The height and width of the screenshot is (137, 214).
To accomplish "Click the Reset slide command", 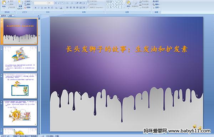I will tap(27, 4).
